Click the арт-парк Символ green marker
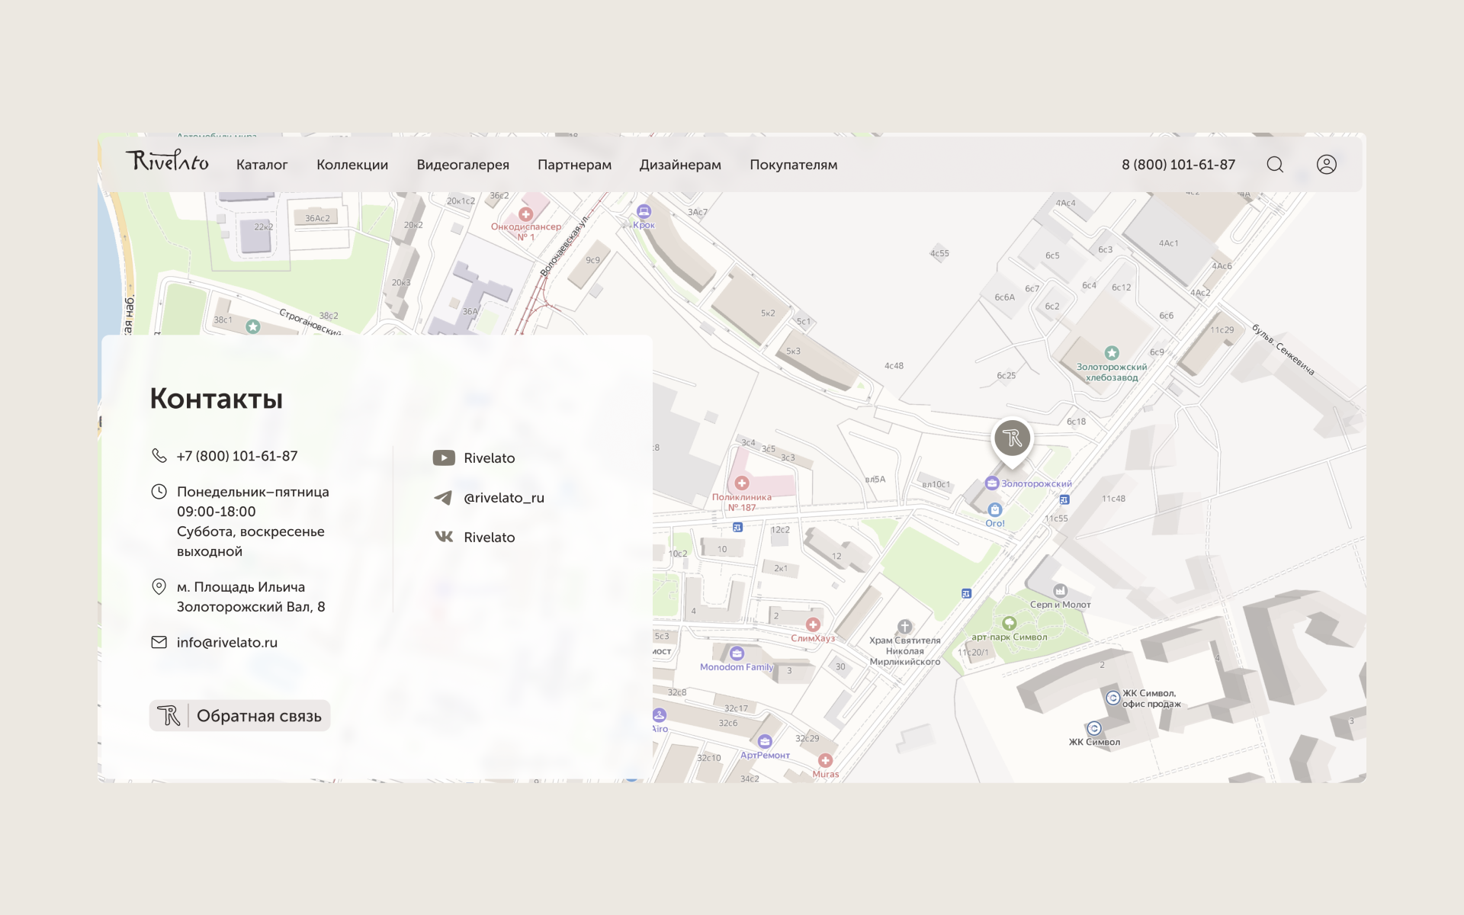 click(x=1009, y=624)
